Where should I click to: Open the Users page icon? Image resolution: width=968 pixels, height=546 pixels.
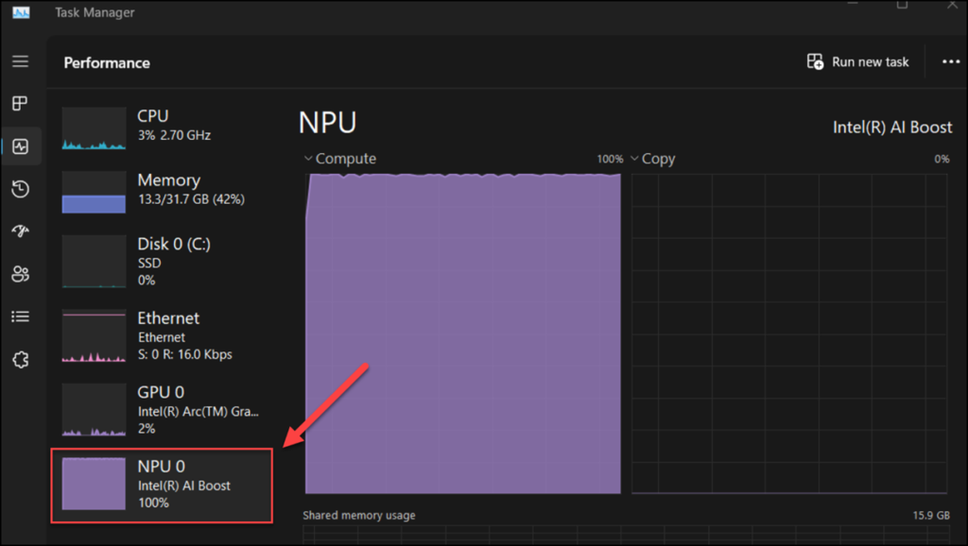click(20, 274)
